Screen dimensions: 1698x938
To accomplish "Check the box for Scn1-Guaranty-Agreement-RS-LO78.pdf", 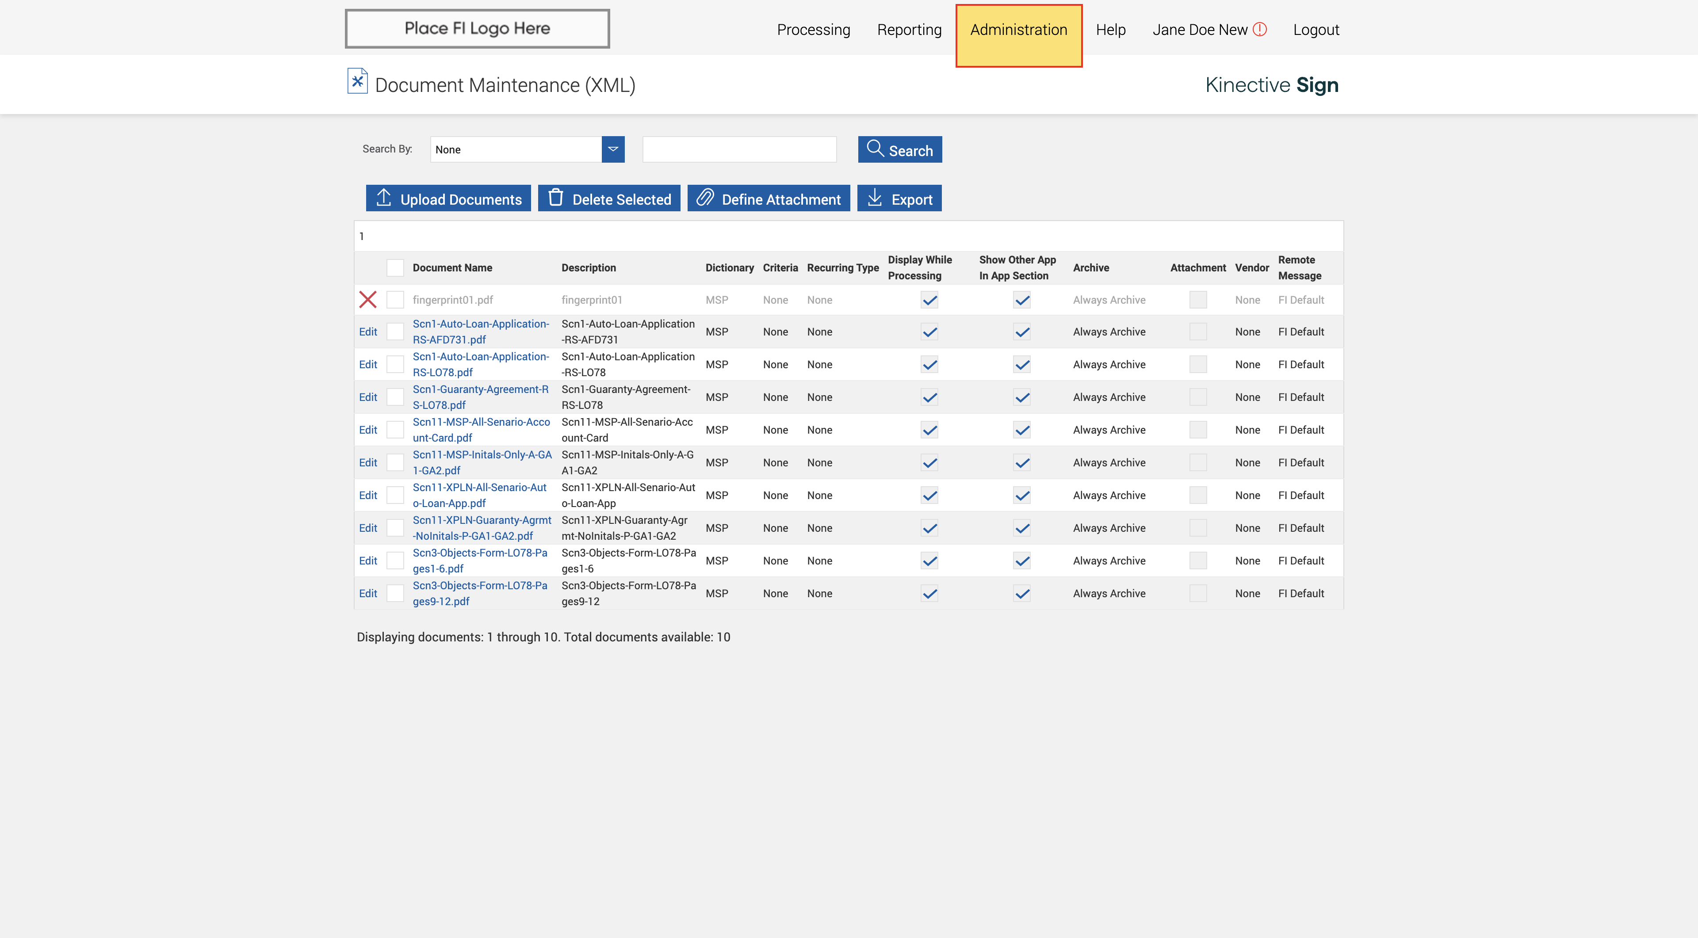I will point(395,397).
